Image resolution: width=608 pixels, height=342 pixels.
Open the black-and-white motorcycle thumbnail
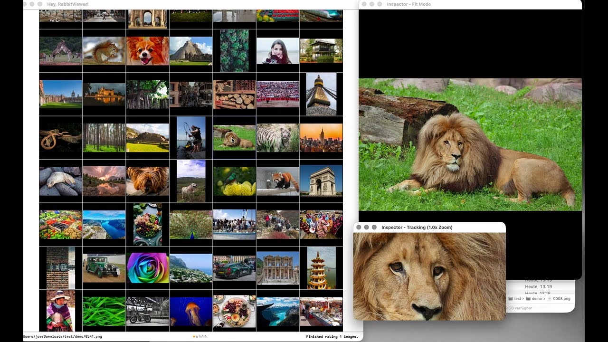[x=147, y=312]
